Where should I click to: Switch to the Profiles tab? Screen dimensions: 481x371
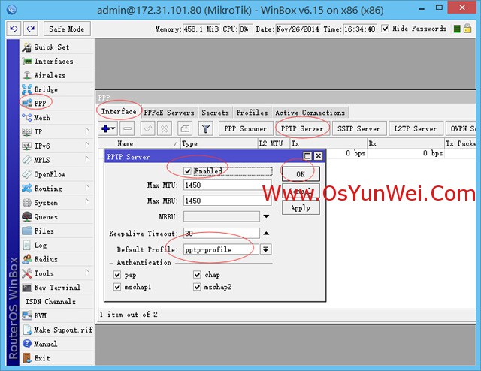coord(252,113)
